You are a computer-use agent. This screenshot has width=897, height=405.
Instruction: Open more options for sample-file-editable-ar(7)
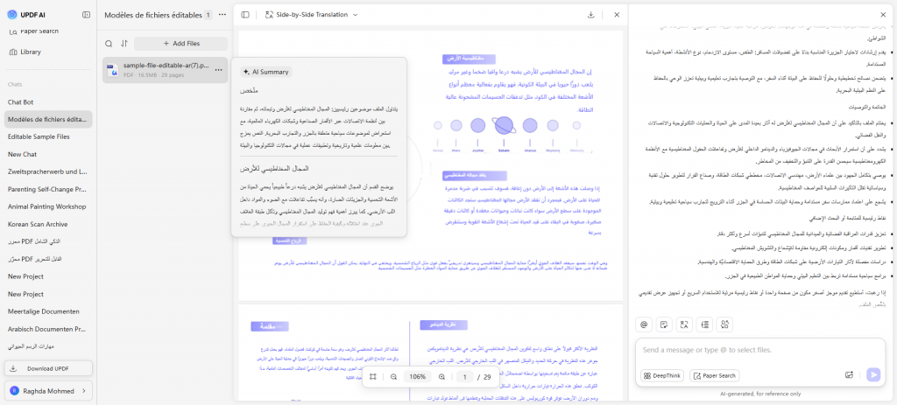[x=218, y=70]
